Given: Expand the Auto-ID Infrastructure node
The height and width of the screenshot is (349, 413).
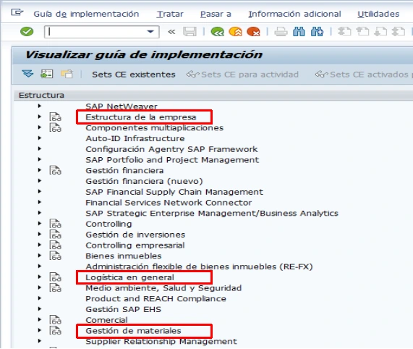Looking at the screenshot, I should pyautogui.click(x=40, y=138).
